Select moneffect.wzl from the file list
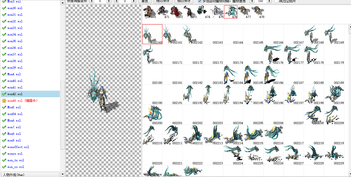The image size is (351, 177). point(18,147)
